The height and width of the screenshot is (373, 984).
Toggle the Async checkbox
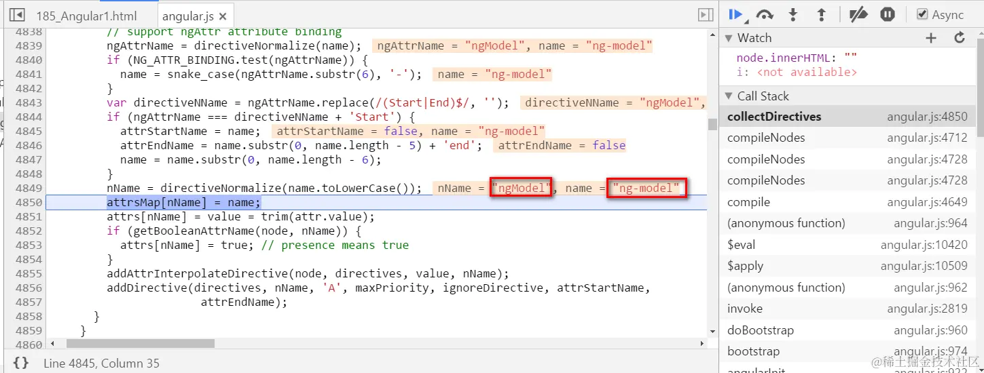[922, 14]
